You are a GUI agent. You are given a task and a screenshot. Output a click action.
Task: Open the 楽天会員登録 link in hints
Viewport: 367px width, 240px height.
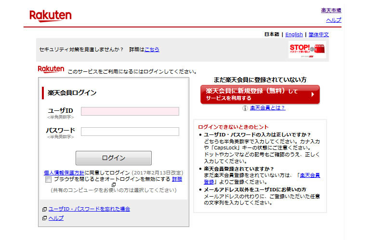310,175
